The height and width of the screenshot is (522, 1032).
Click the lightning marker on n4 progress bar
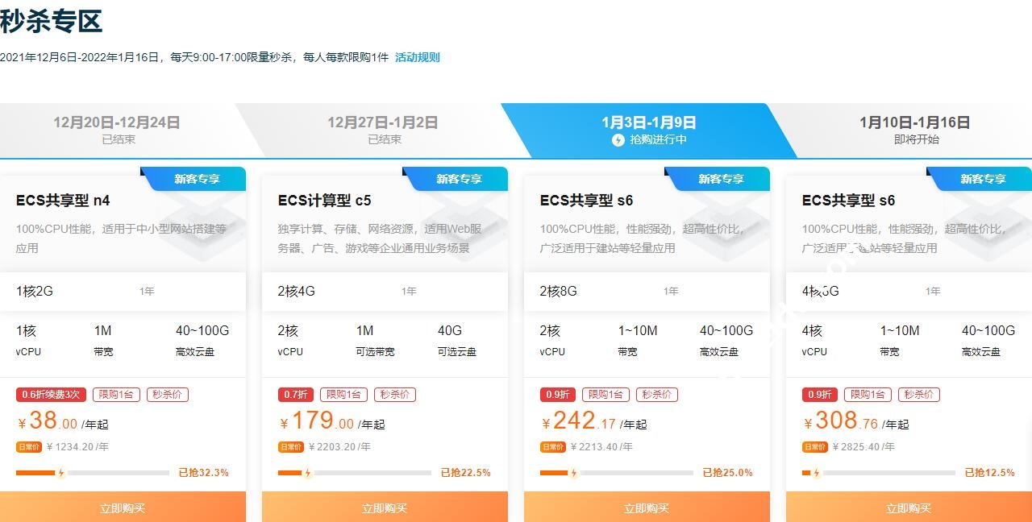click(x=60, y=473)
